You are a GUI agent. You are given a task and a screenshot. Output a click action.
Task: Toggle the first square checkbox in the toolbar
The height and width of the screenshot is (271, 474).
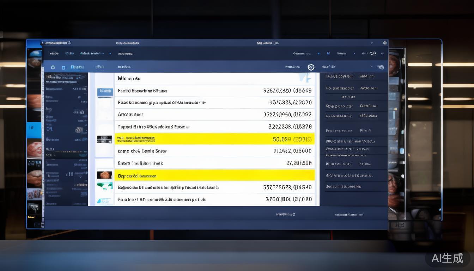click(x=53, y=67)
